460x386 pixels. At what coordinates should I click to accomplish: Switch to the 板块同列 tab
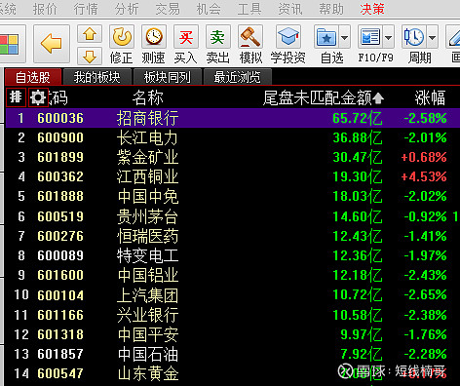168,77
